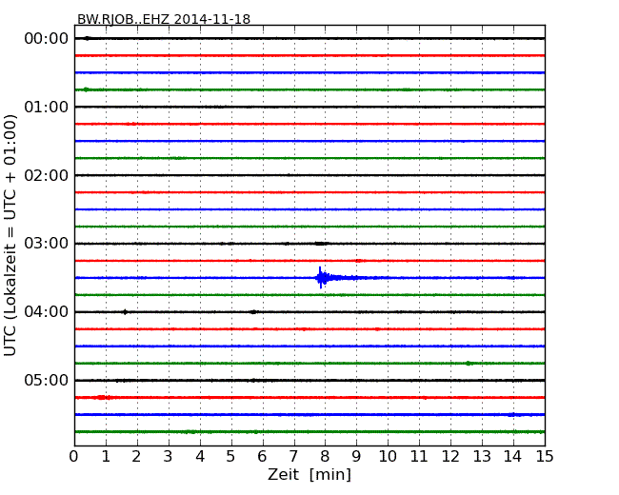
Task: Click the black thickening on the 03:00 trace near minute 8
Action: click(x=321, y=244)
